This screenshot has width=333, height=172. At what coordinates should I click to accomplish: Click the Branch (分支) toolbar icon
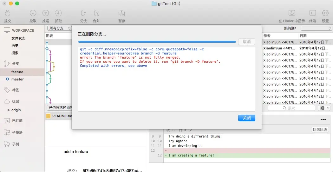pos(83,13)
